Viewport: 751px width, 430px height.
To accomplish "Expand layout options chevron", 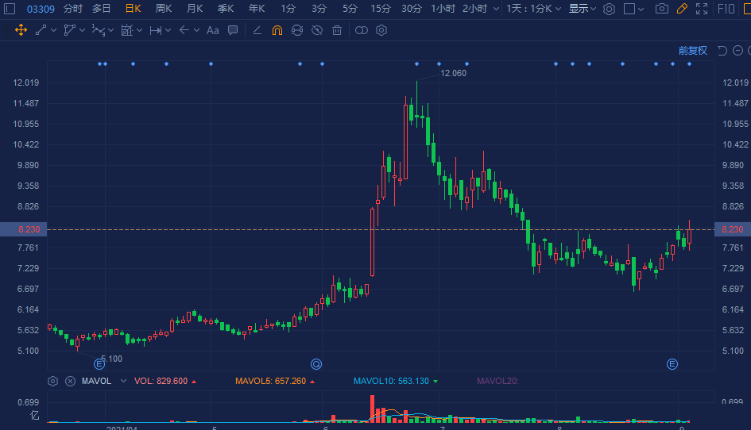I will point(641,9).
